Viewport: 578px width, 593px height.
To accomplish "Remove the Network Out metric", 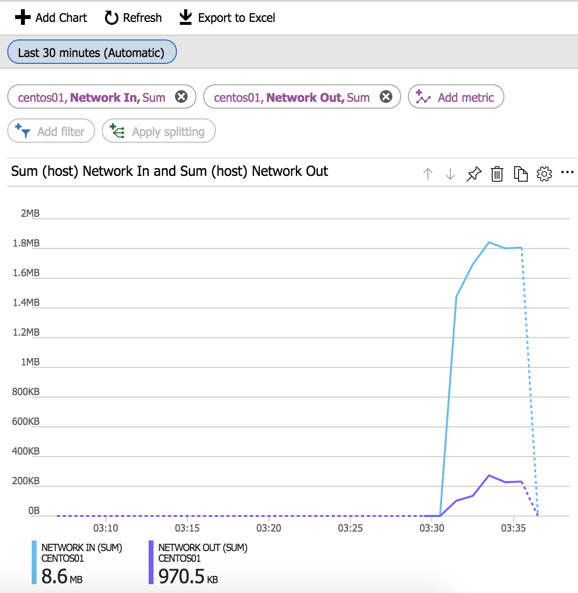I will [386, 97].
